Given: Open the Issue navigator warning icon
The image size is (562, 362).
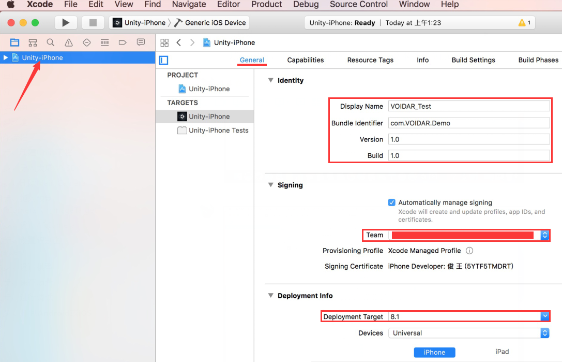Looking at the screenshot, I should (x=68, y=42).
